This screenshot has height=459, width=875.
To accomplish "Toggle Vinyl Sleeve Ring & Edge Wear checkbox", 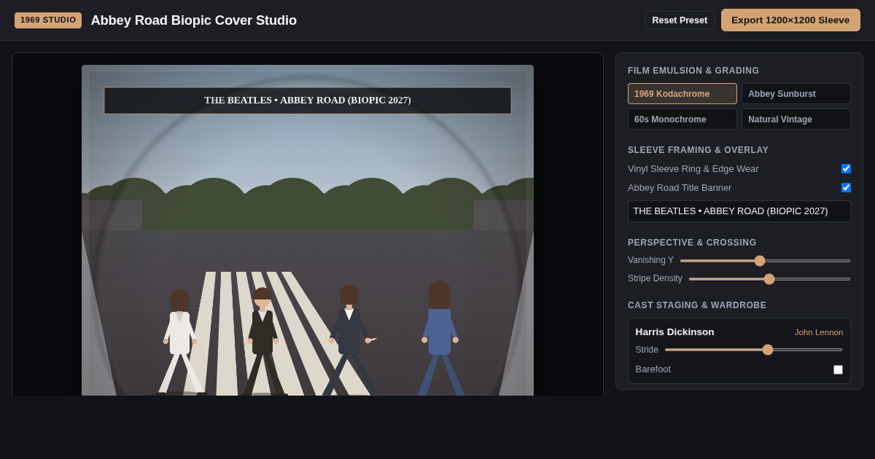I will pyautogui.click(x=846, y=168).
